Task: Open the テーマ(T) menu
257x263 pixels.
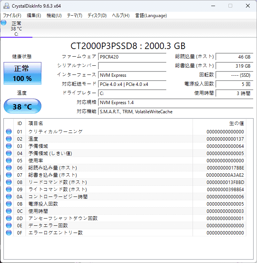Action: [75, 16]
